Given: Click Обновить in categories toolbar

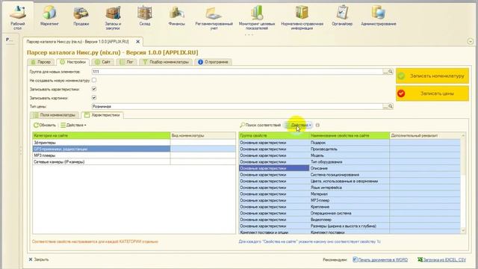Looking at the screenshot, I should tap(45, 125).
